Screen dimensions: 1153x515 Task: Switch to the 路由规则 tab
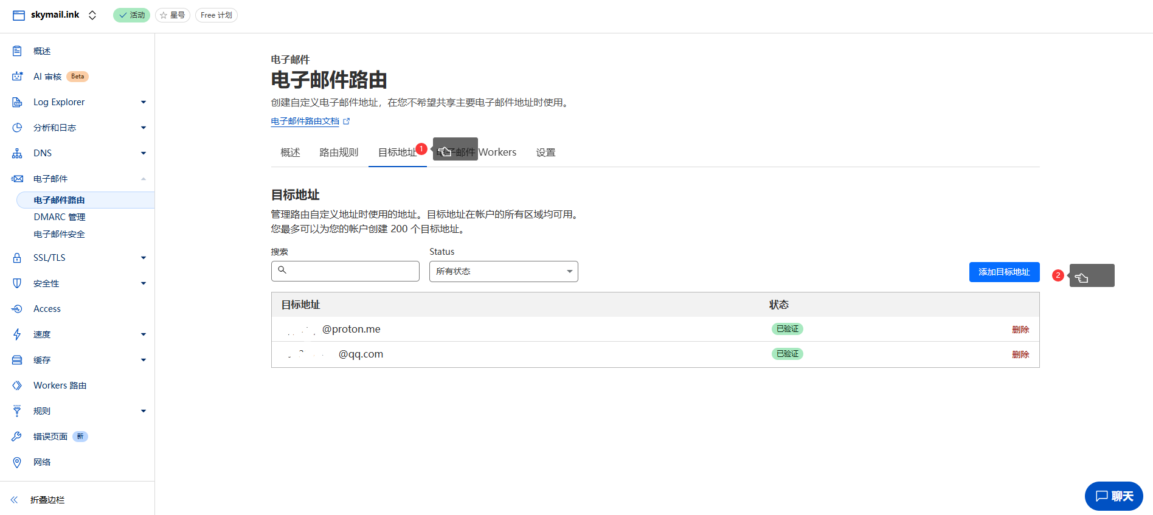[x=339, y=153]
